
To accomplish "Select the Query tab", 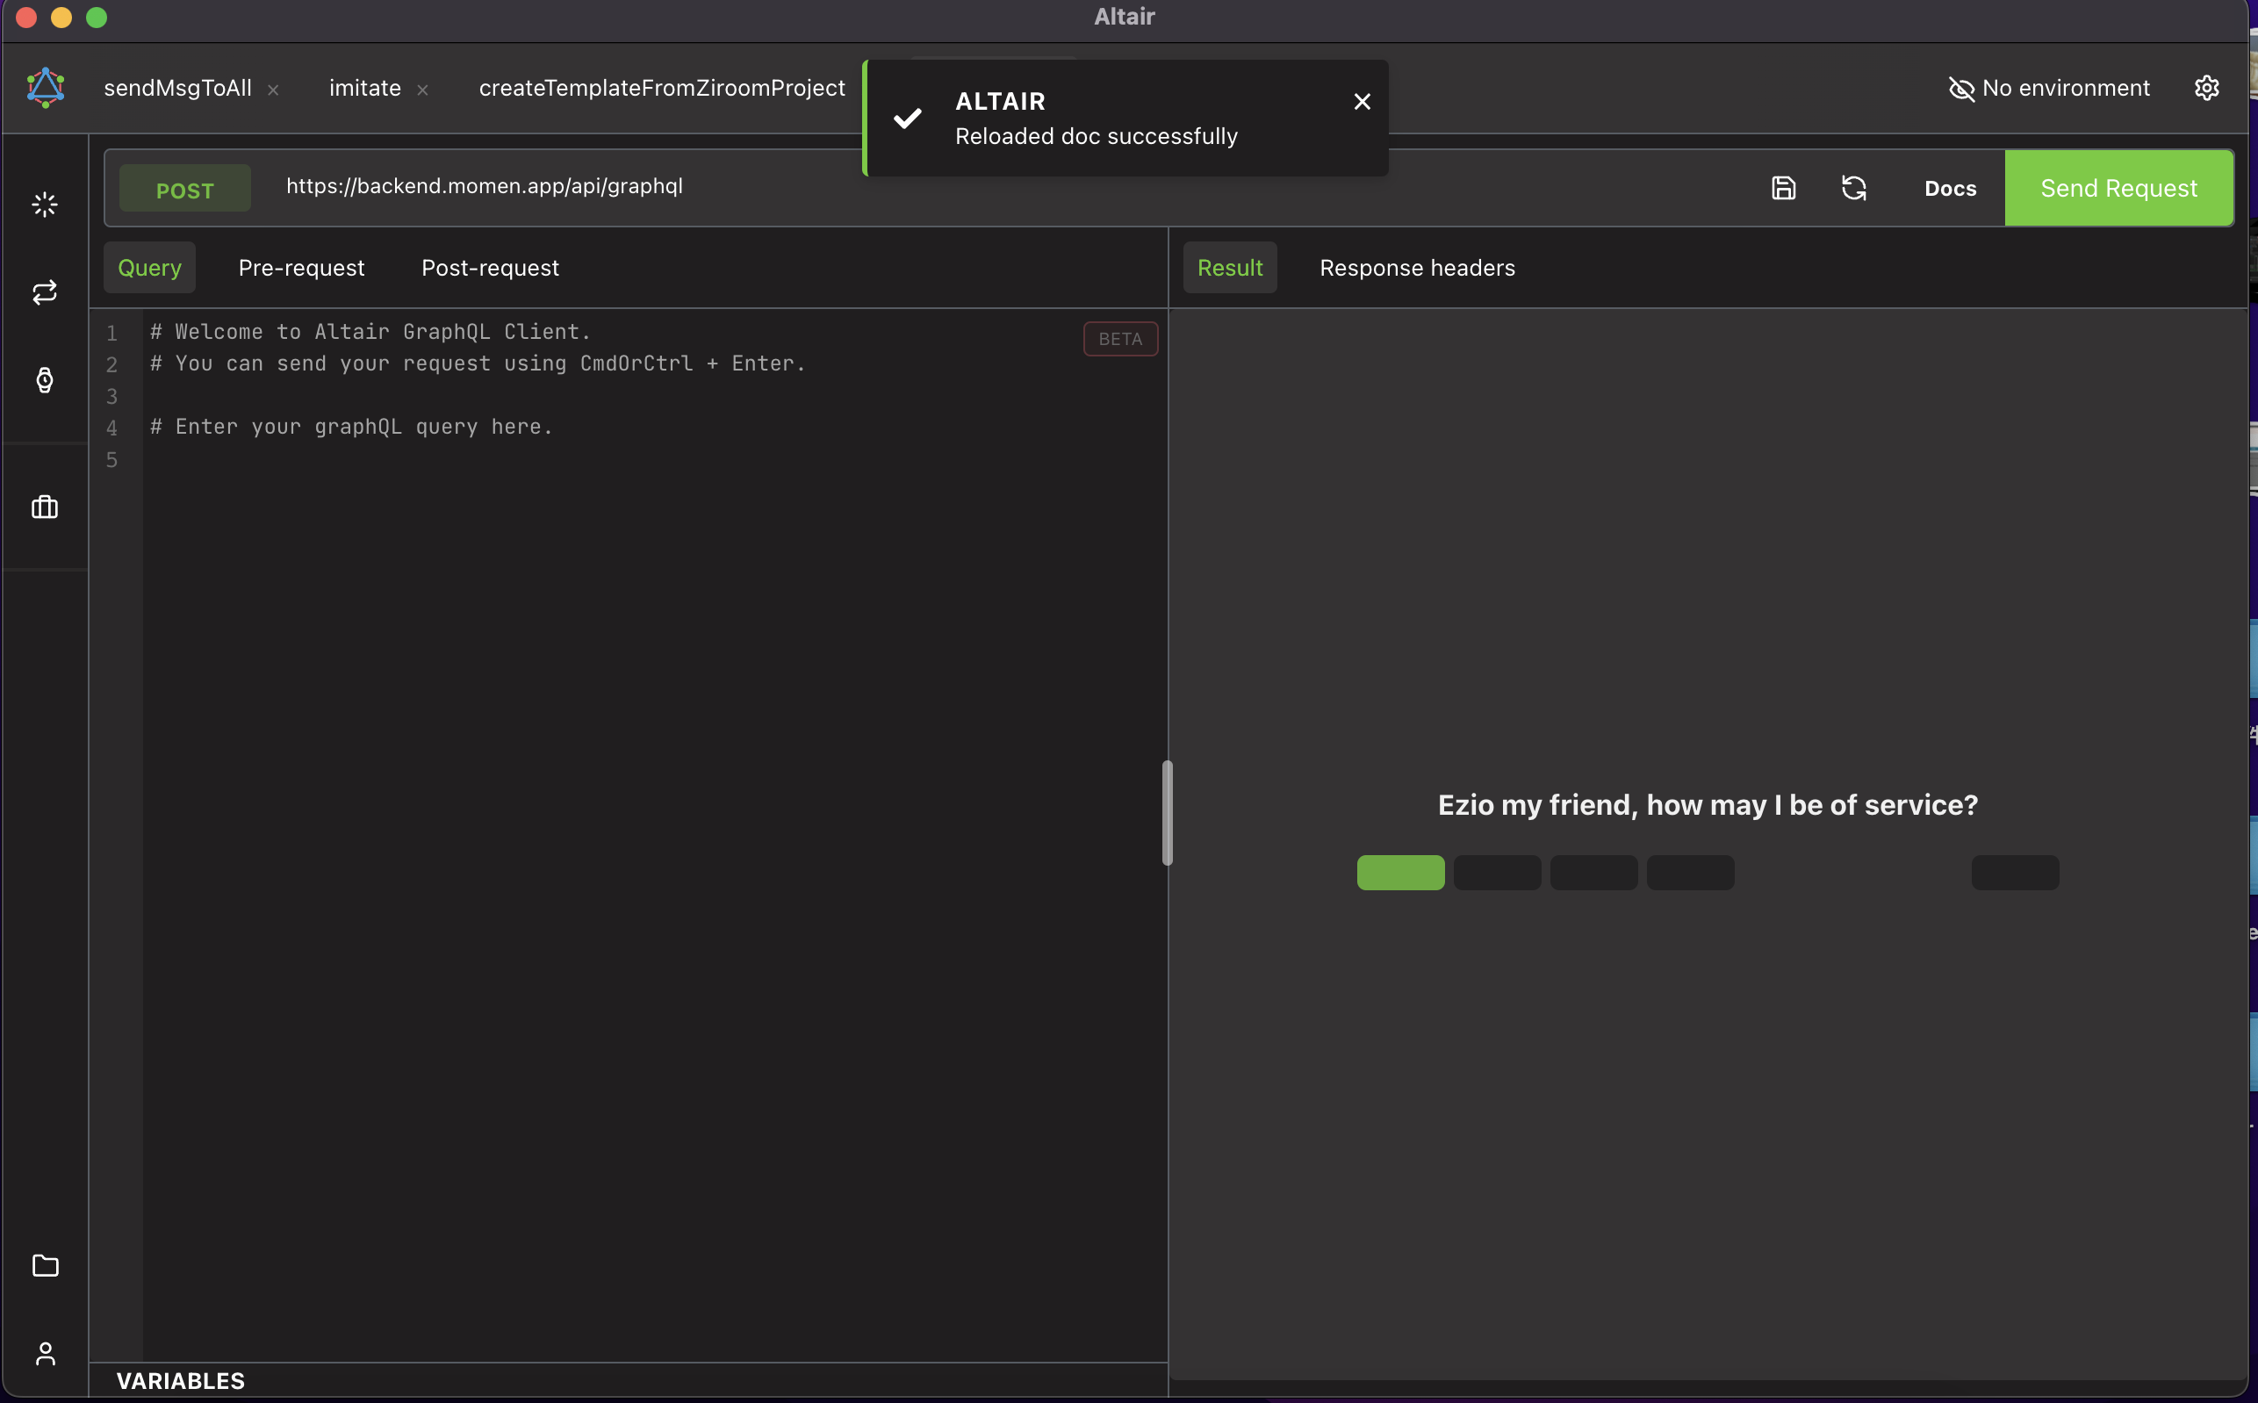I will (x=149, y=268).
